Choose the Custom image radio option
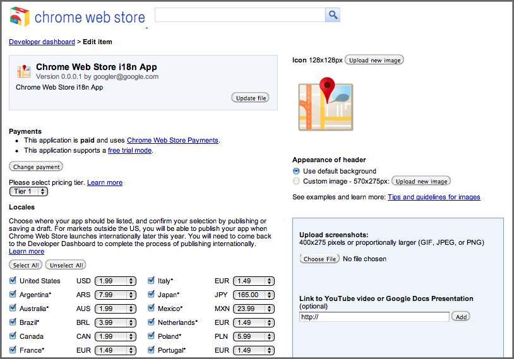The width and height of the screenshot is (514, 359). click(x=296, y=181)
